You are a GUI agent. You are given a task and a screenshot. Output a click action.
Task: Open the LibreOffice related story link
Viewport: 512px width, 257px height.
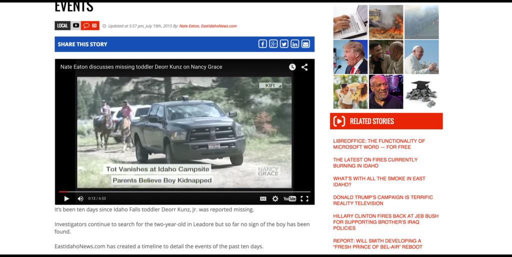tap(378, 144)
